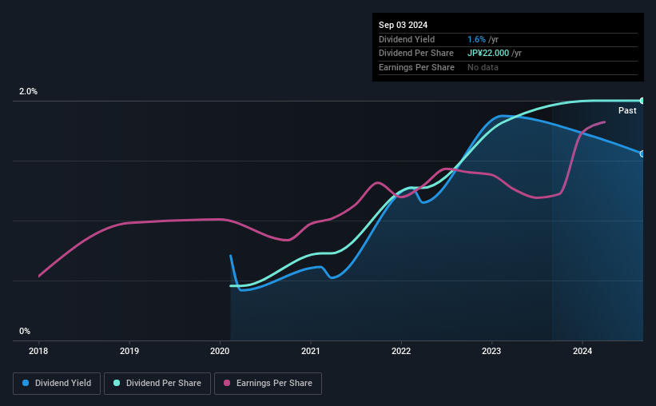Click the teal endpoint marker at 2.0%

(642, 101)
